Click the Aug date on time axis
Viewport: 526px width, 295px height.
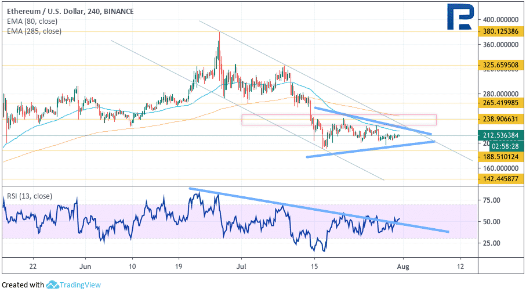[x=403, y=267]
